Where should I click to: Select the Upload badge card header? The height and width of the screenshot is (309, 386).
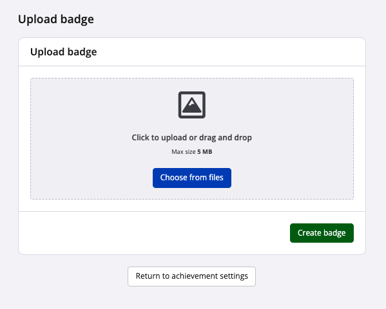pyautogui.click(x=192, y=52)
